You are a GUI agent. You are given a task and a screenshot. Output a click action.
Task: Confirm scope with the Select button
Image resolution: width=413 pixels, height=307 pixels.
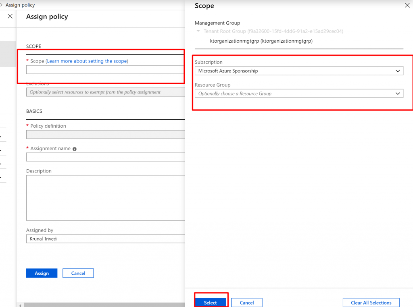pos(210,303)
